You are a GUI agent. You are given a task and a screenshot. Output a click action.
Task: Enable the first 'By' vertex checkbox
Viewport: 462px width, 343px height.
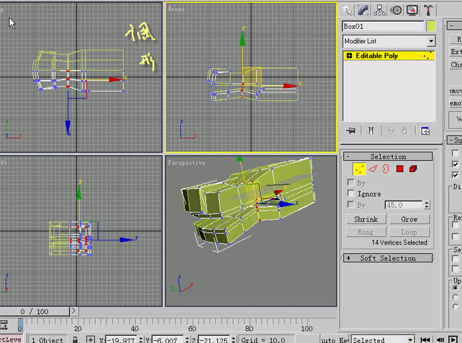pos(350,183)
